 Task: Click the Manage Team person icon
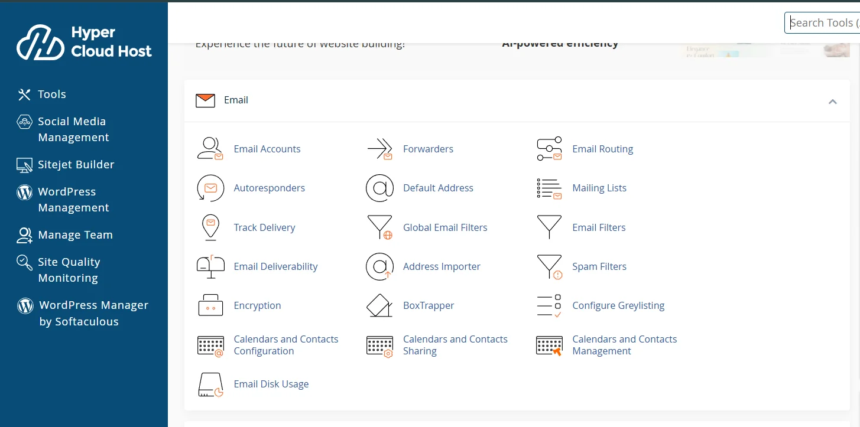pyautogui.click(x=24, y=235)
